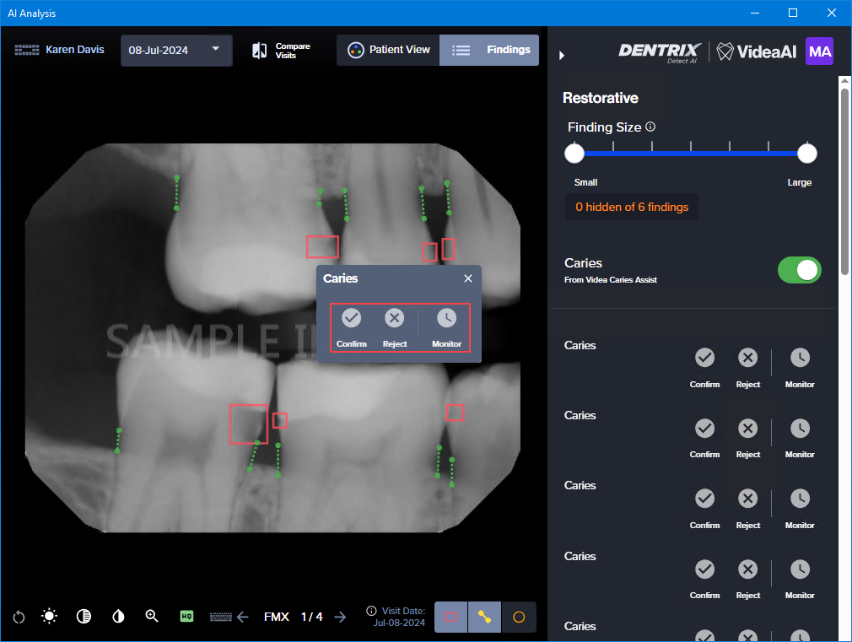852x642 pixels.
Task: Click the green HQ image quality icon
Action: [x=187, y=617]
